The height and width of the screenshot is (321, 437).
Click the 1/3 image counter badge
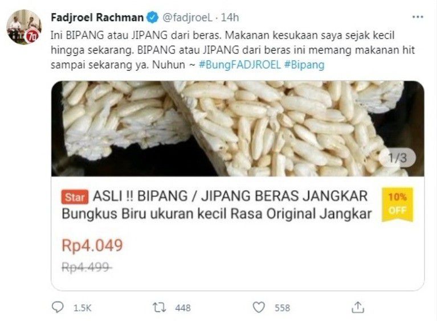pyautogui.click(x=398, y=158)
